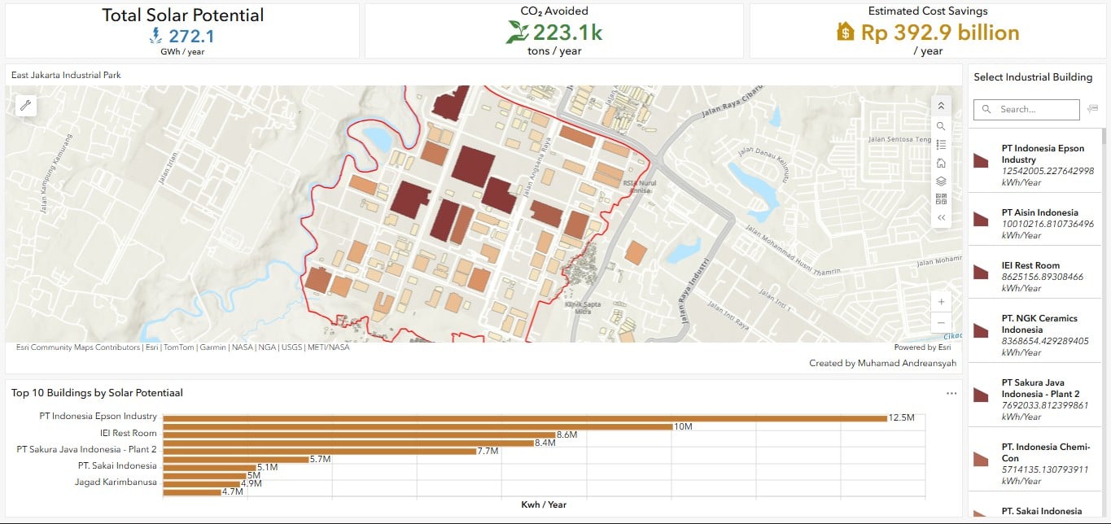Open the map search magnifier tool
The width and height of the screenshot is (1111, 524).
coord(941,126)
